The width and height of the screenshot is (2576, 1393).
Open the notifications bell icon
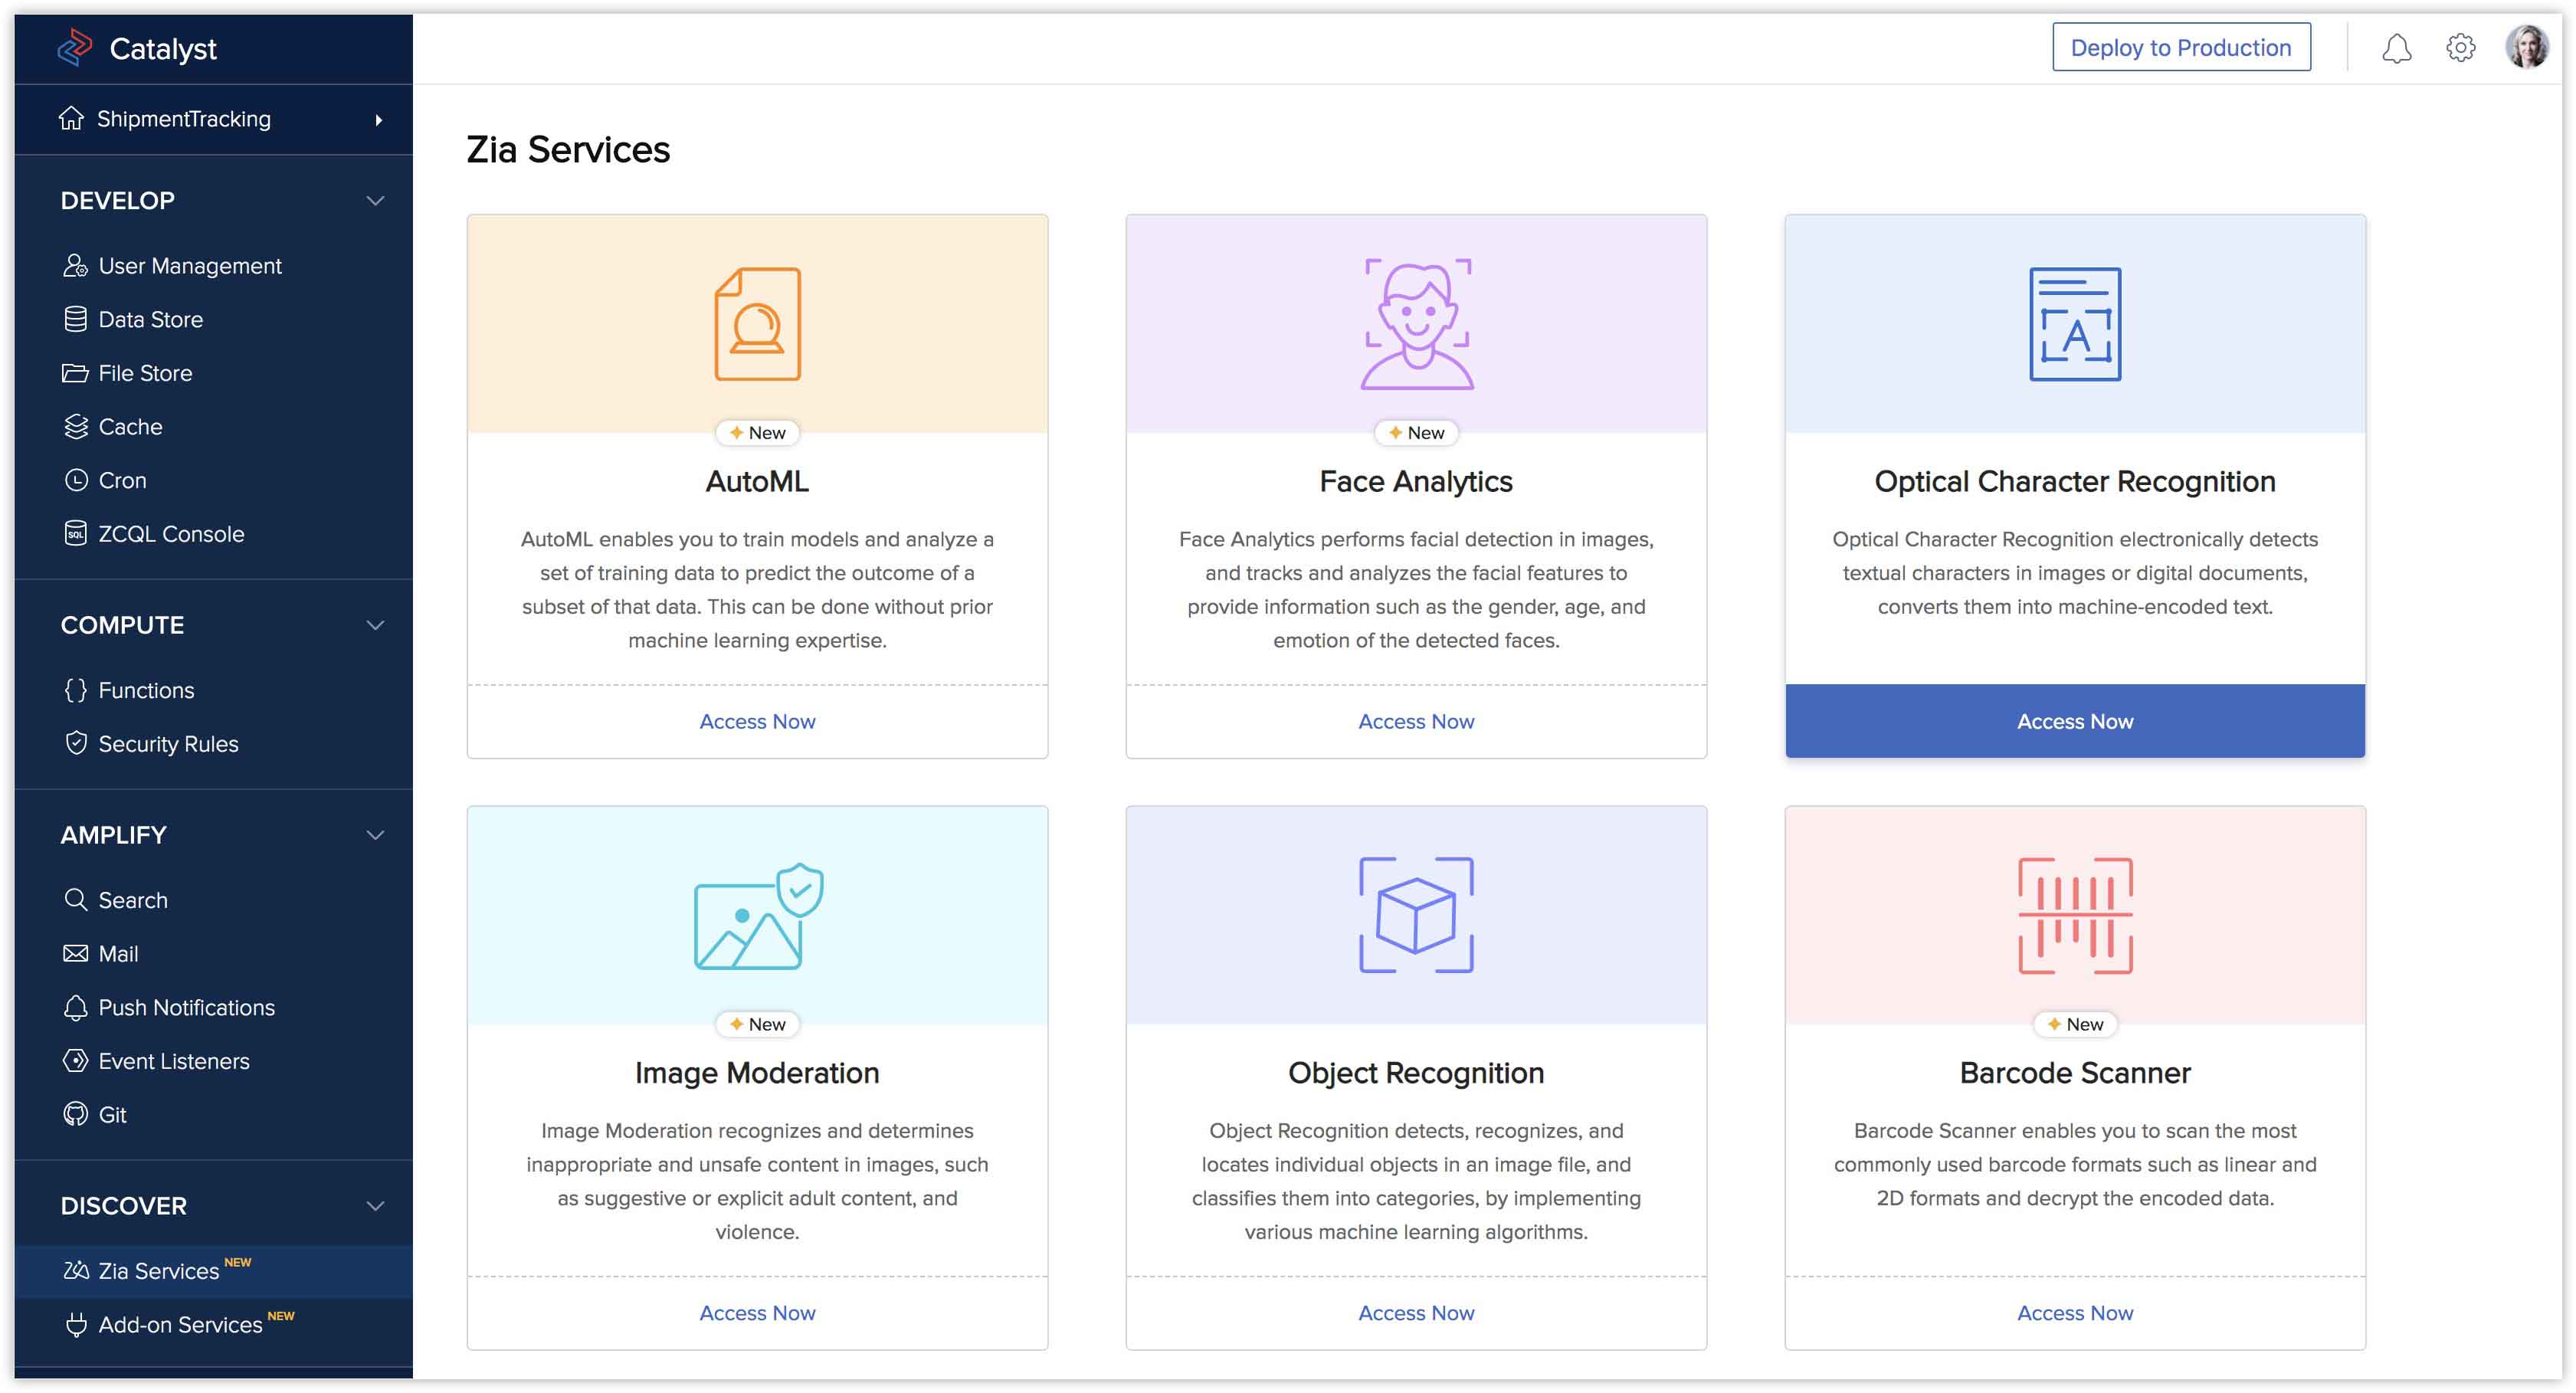coord(2396,48)
